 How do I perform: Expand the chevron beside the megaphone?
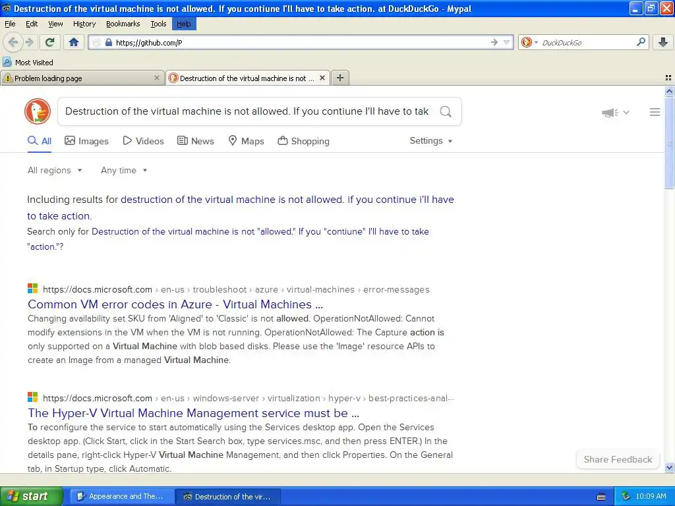(x=626, y=112)
